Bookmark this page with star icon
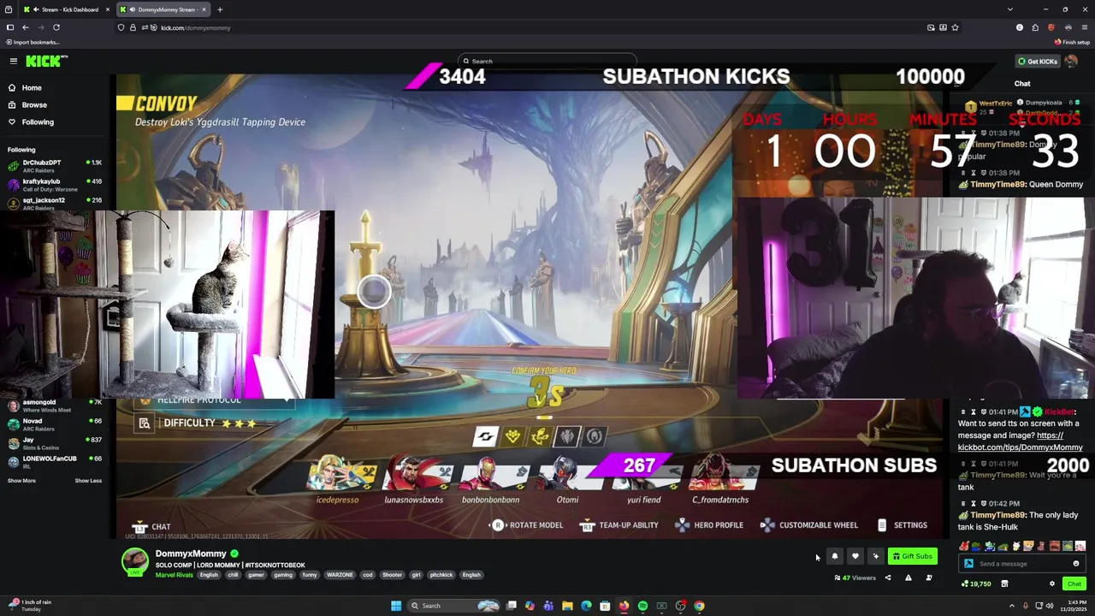The width and height of the screenshot is (1095, 616). pos(955,27)
